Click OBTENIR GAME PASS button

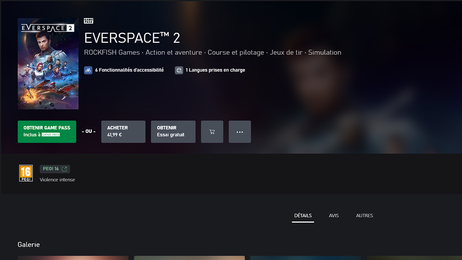47,131
